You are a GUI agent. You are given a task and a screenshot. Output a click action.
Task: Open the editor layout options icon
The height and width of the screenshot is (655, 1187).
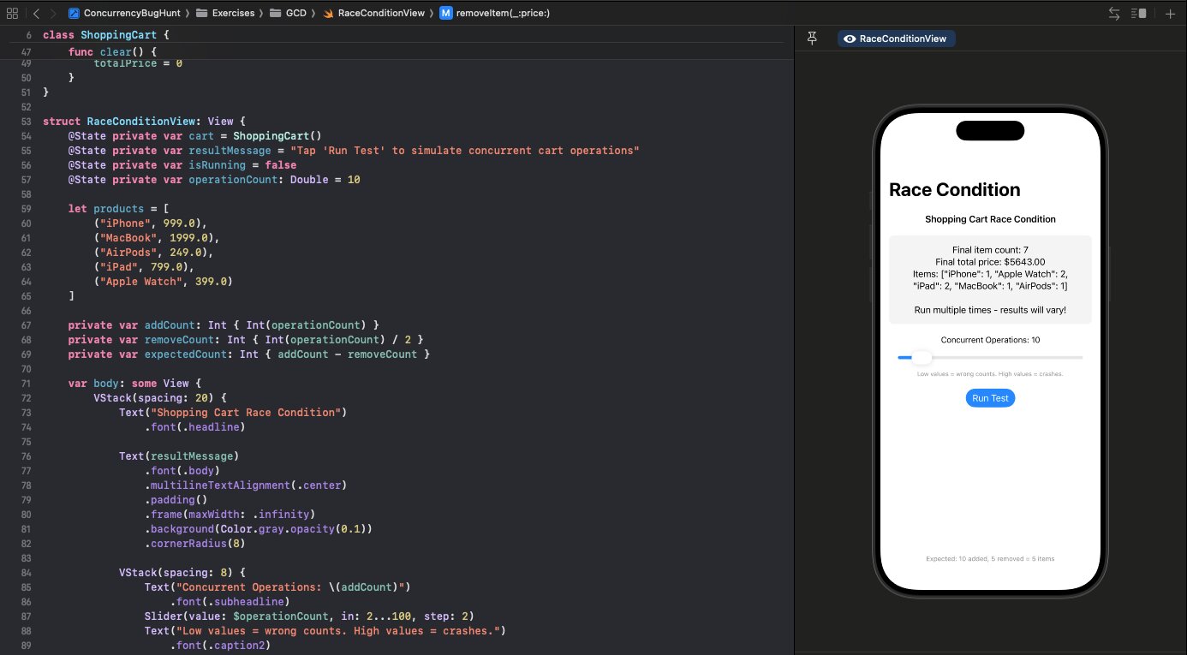point(1138,14)
